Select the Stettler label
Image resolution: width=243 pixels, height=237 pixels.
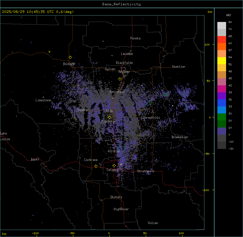point(179,67)
